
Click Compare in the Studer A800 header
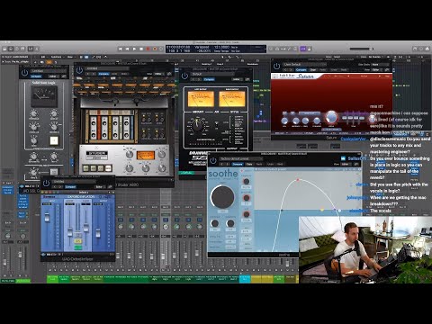(x=103, y=74)
